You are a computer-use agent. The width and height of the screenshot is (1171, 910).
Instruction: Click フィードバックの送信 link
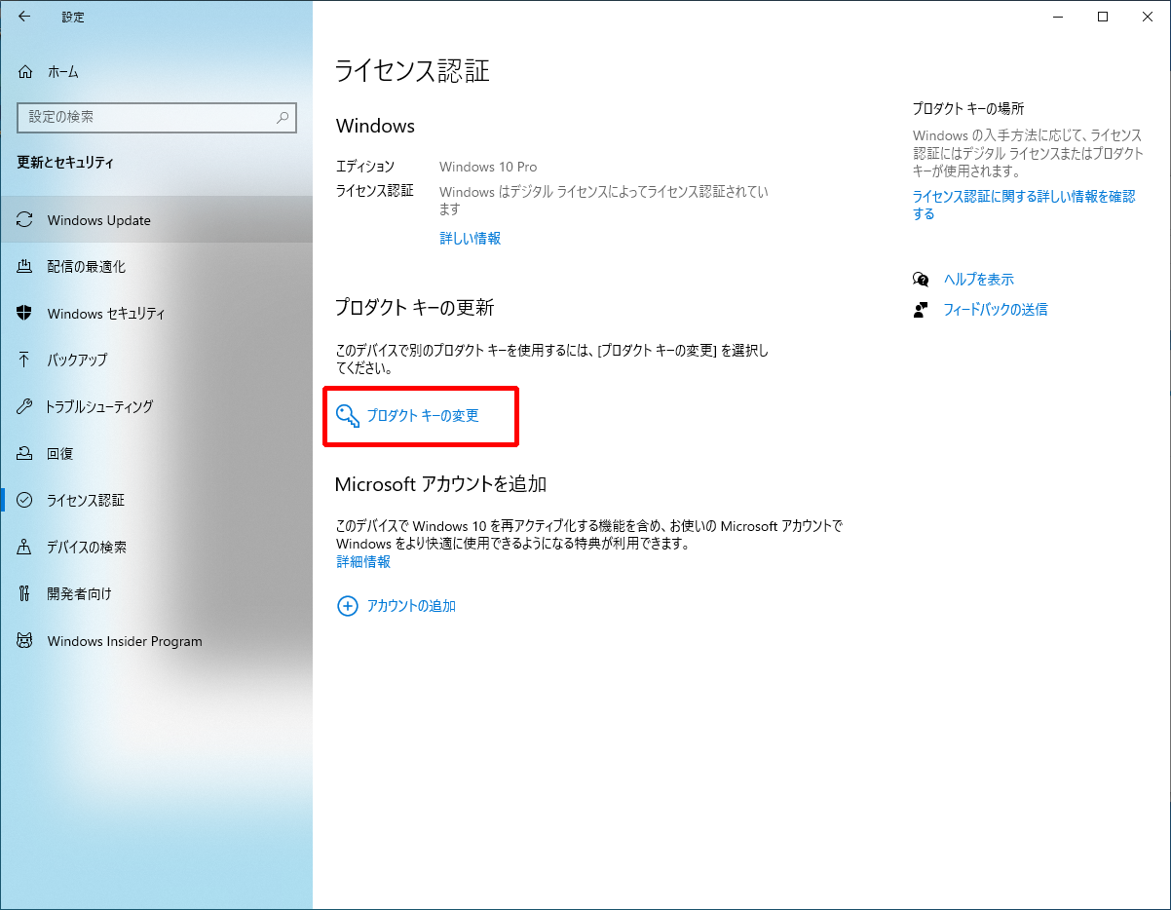point(996,310)
